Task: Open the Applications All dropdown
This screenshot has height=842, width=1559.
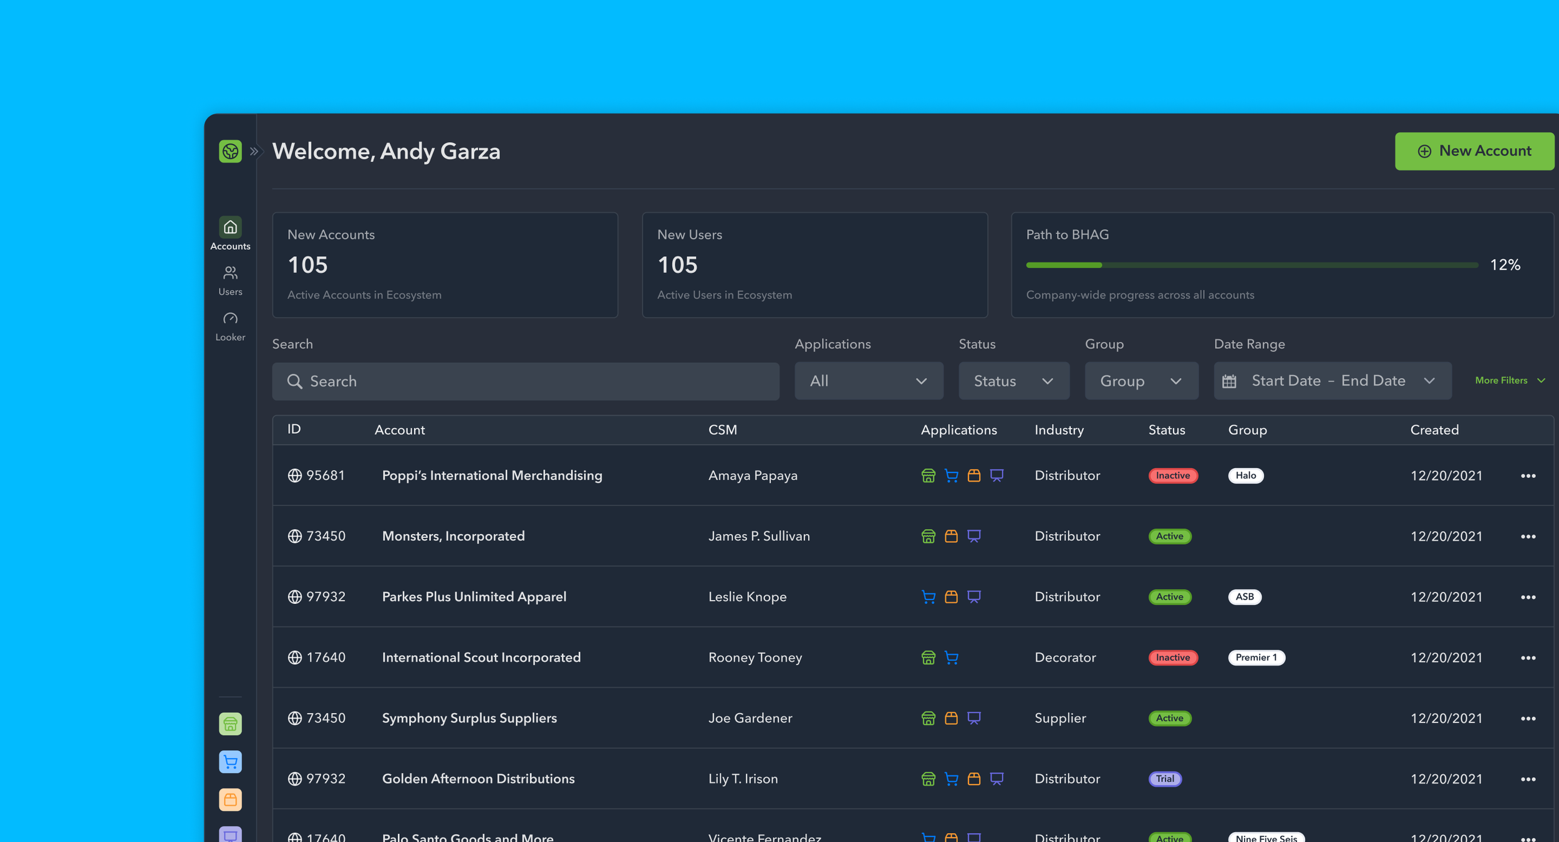Action: click(x=868, y=381)
